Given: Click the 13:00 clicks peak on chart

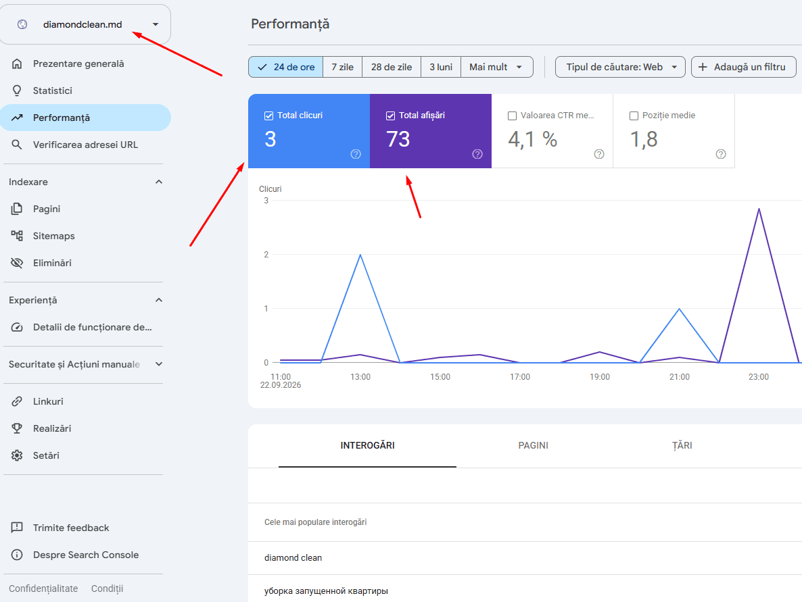Looking at the screenshot, I should 360,255.
